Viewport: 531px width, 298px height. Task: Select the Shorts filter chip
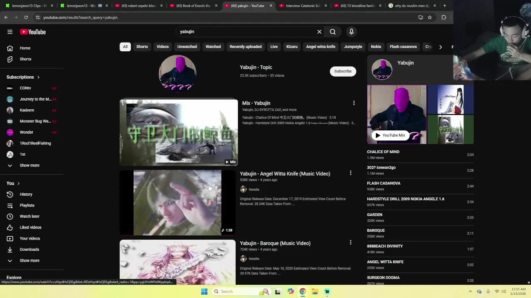pos(142,47)
